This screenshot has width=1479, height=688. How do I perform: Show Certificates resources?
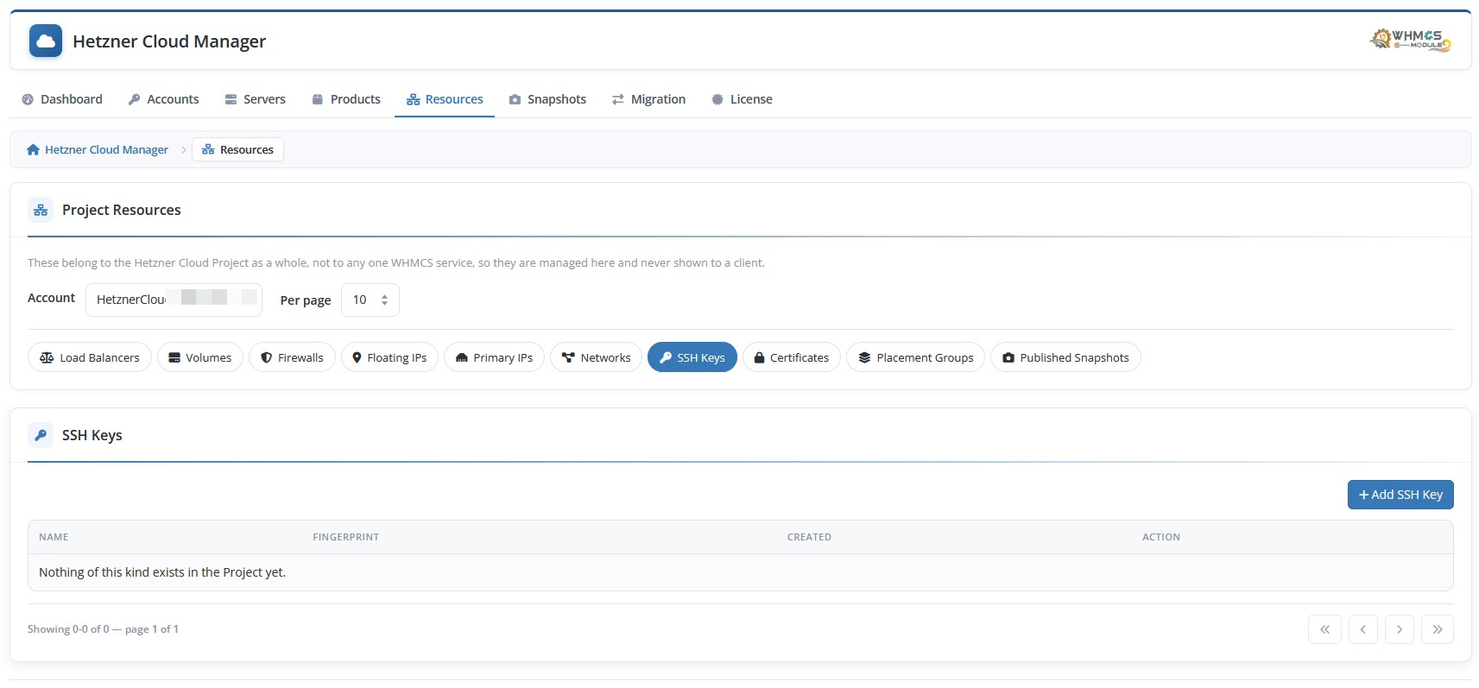coord(791,357)
